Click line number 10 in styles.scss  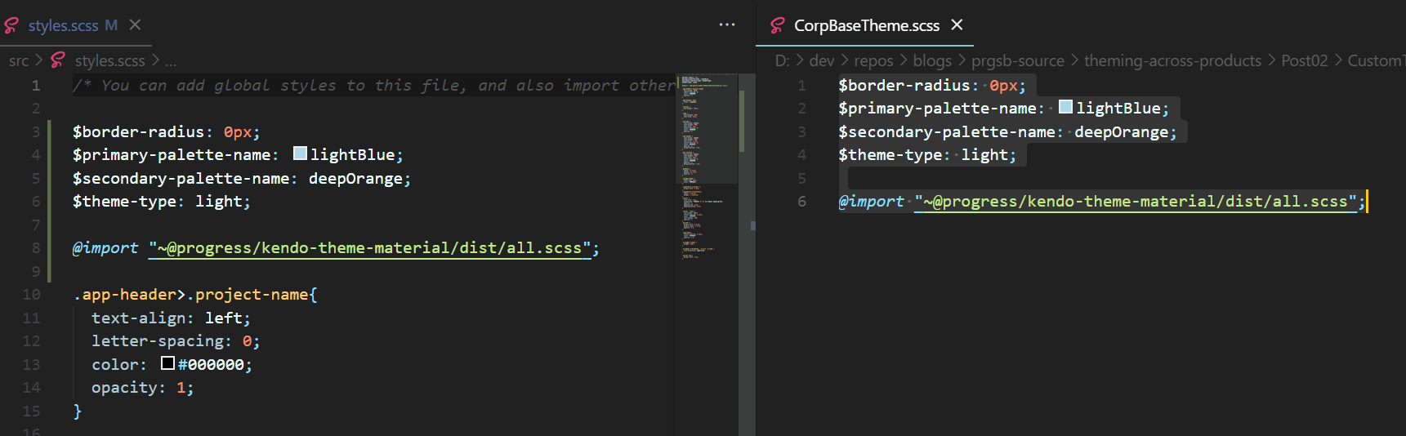tap(31, 295)
